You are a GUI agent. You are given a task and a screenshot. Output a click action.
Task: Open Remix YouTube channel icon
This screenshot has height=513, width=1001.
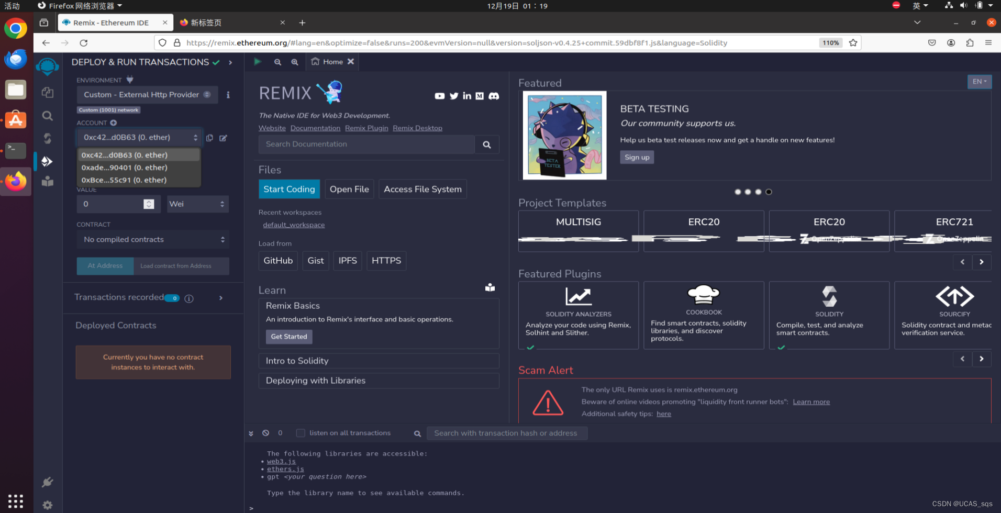point(440,96)
